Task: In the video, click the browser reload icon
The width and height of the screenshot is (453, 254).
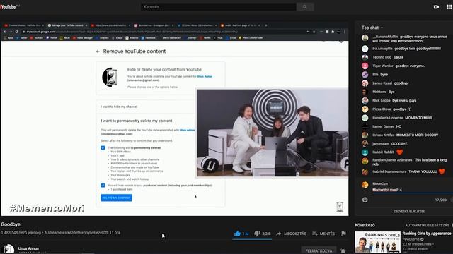Action: point(17,32)
